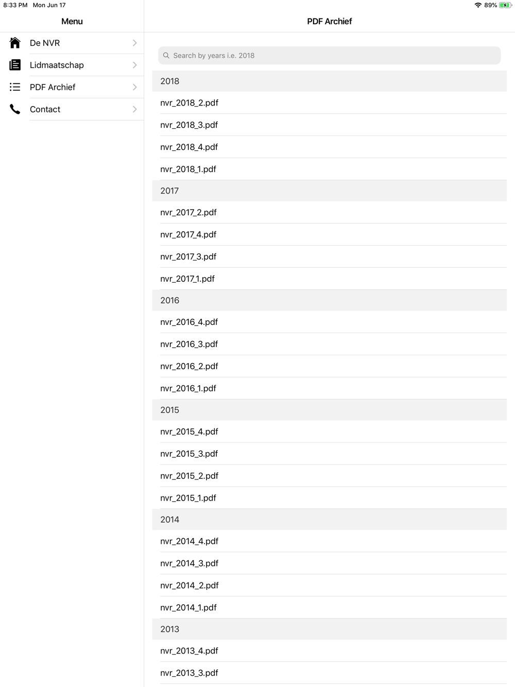Select nvr_2014_2.pdf in archive

(x=330, y=586)
